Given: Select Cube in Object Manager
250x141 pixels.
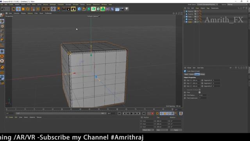Looking at the screenshot, I should tap(190, 22).
